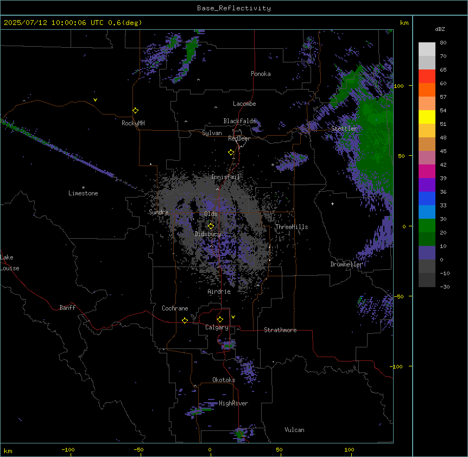Screen dimensions: 468x457
Task: Click the Lacombe label
Action: pyautogui.click(x=244, y=104)
